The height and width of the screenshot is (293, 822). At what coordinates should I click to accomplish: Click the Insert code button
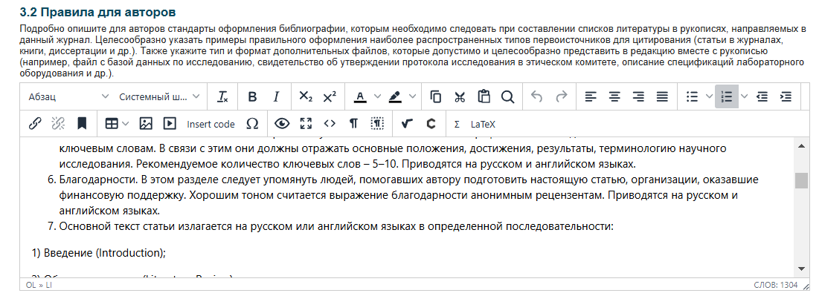pyautogui.click(x=211, y=124)
